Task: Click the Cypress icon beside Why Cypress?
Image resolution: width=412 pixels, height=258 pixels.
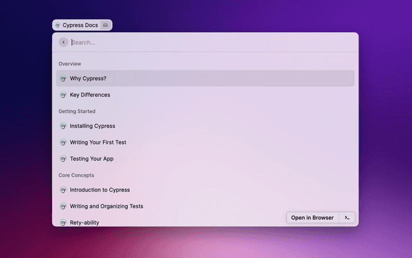Action: 63,79
